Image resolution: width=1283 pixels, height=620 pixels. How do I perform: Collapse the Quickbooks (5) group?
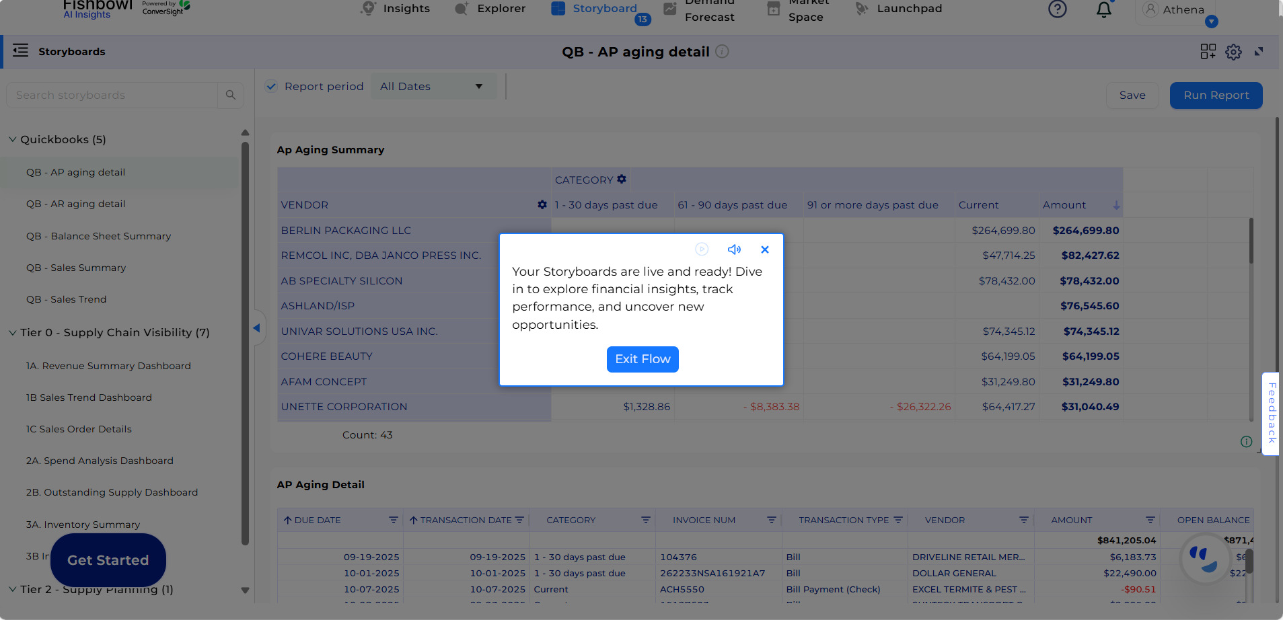13,140
